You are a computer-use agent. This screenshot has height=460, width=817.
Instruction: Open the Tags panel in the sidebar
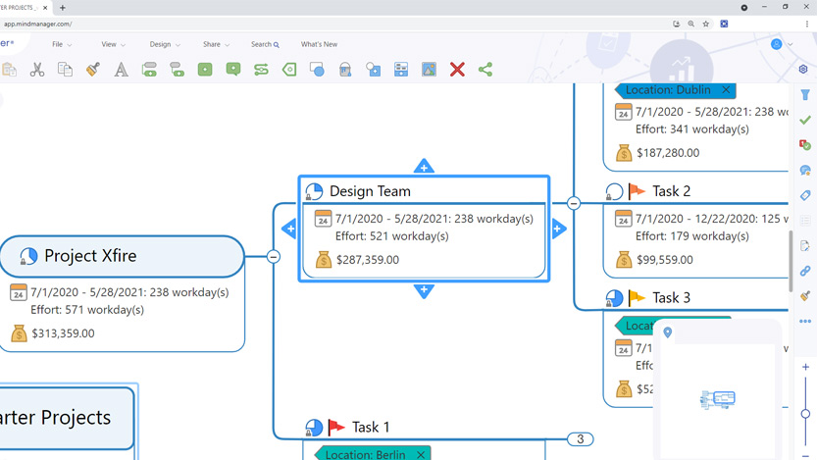(805, 195)
